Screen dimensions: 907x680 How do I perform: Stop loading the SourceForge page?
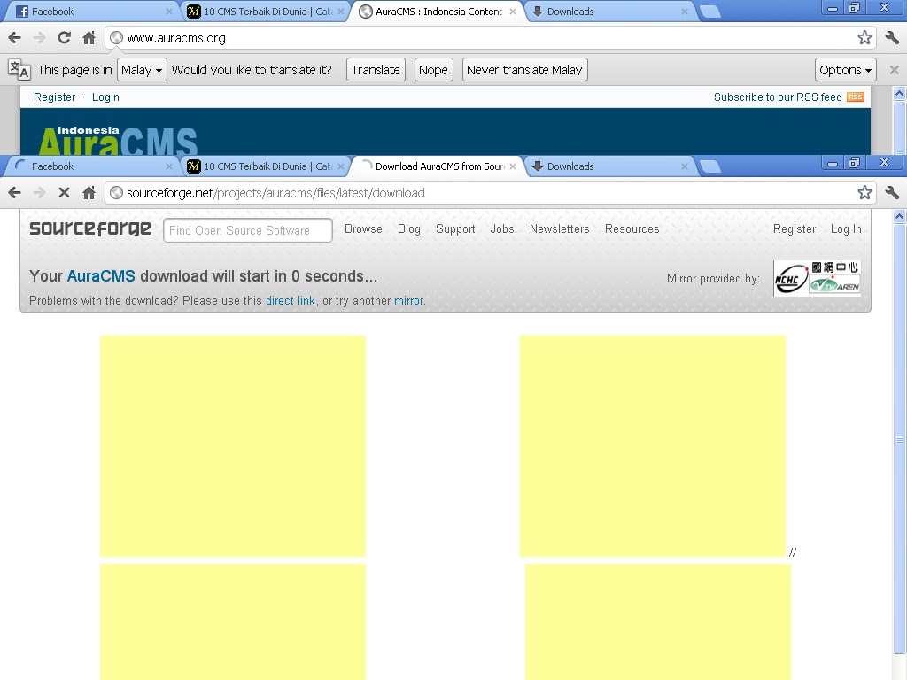pyautogui.click(x=64, y=193)
